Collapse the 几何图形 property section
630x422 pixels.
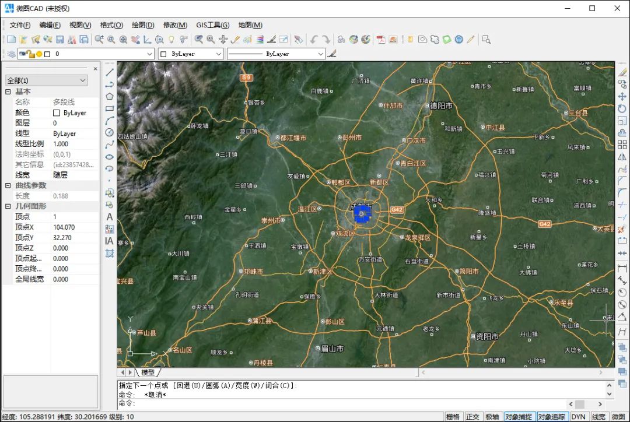coord(8,206)
